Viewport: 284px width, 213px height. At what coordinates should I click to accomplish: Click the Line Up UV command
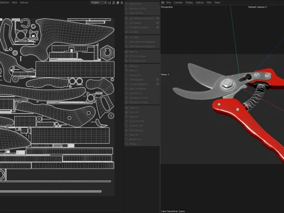pyautogui.click(x=142, y=75)
